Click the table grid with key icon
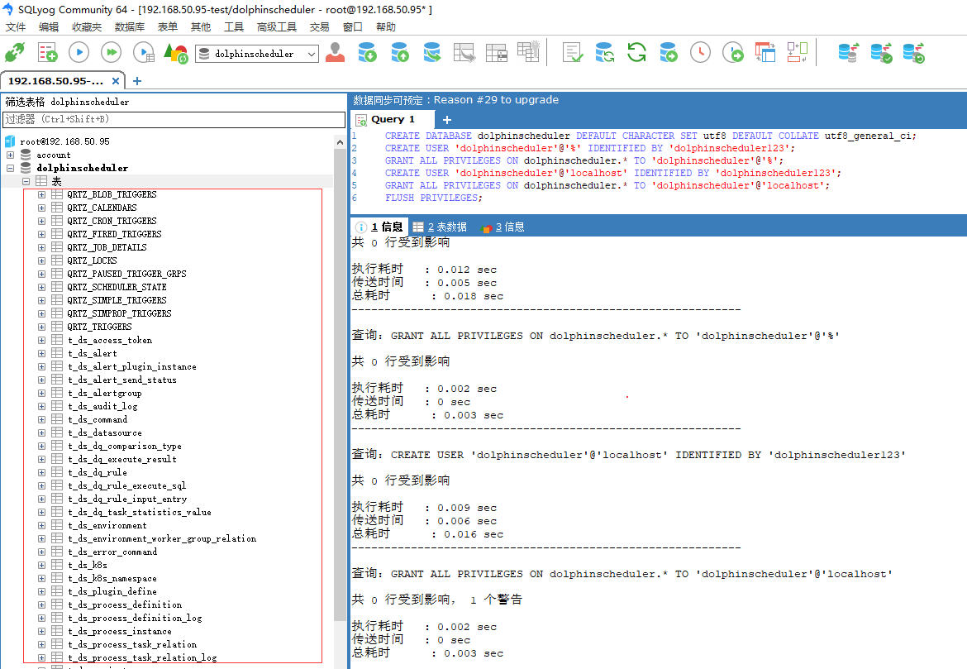967x669 pixels. click(x=528, y=52)
